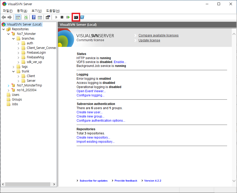Click Create new user... link
The height and width of the screenshot is (193, 237).
coord(90,112)
